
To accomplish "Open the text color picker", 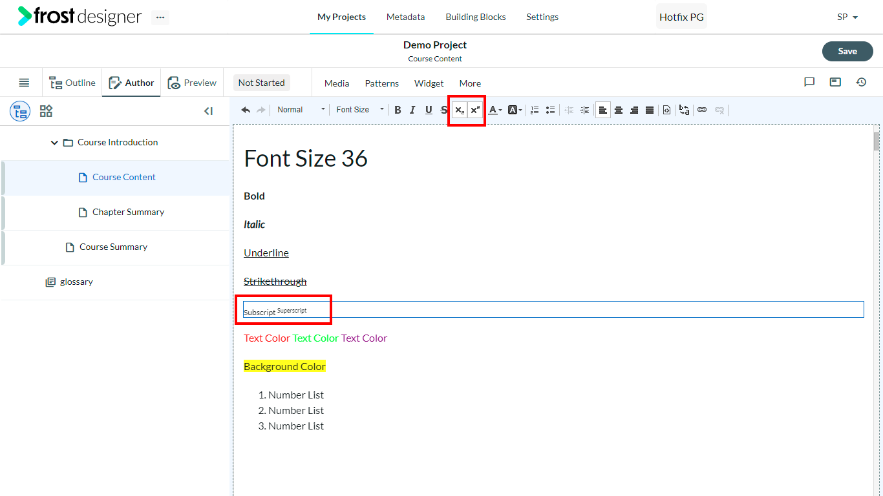I will [x=495, y=110].
